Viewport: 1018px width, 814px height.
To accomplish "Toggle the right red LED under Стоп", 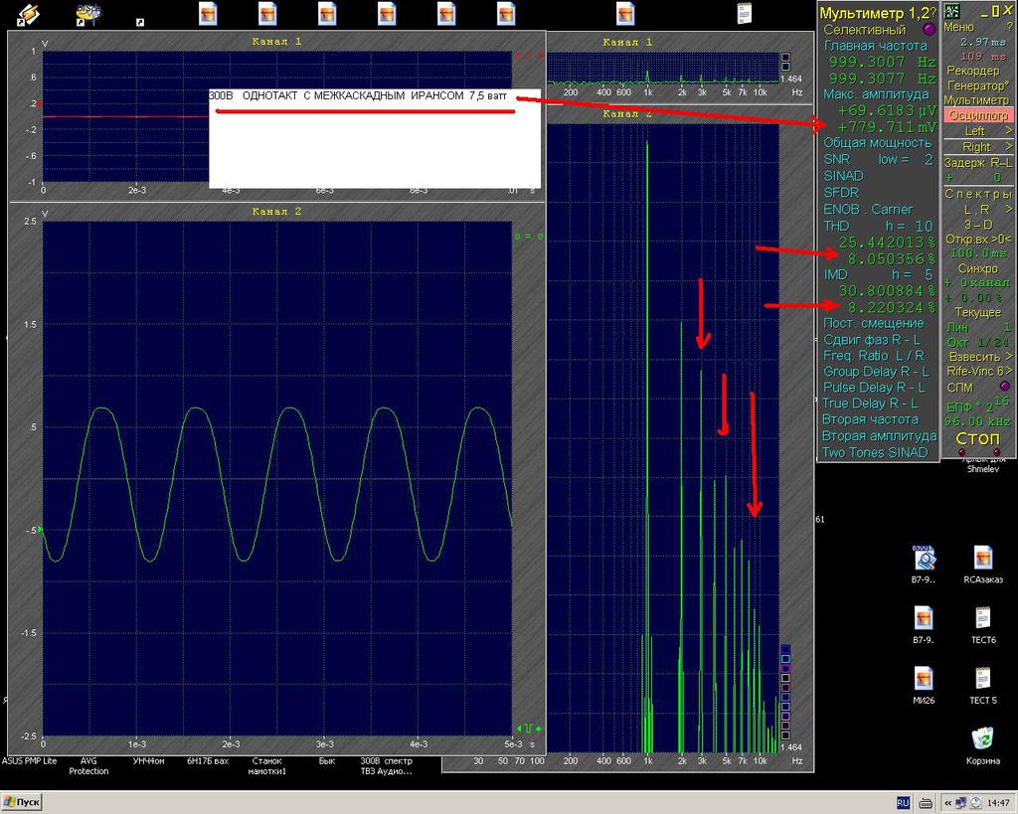I will (996, 452).
